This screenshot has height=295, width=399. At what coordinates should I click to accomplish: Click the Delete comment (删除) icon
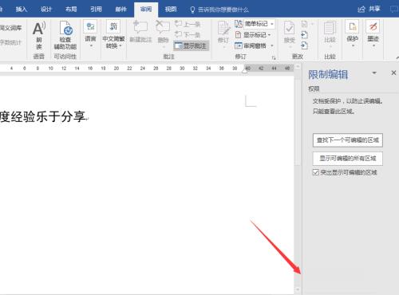(163, 27)
